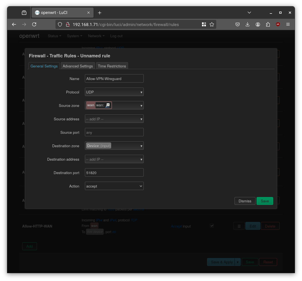Open the uBlock Origin toolbar icon
The height and width of the screenshot is (281, 302).
(x=278, y=24)
